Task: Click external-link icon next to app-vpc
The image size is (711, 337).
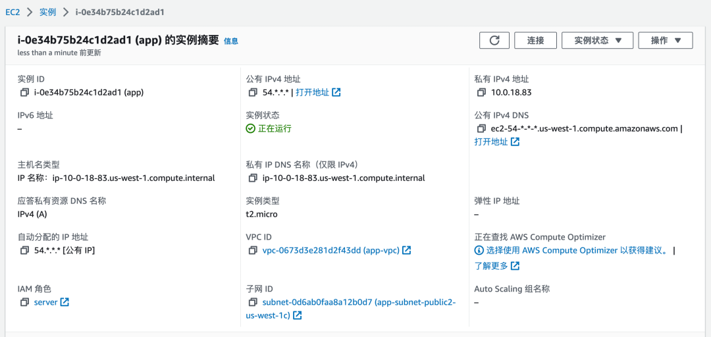Action: tap(407, 250)
